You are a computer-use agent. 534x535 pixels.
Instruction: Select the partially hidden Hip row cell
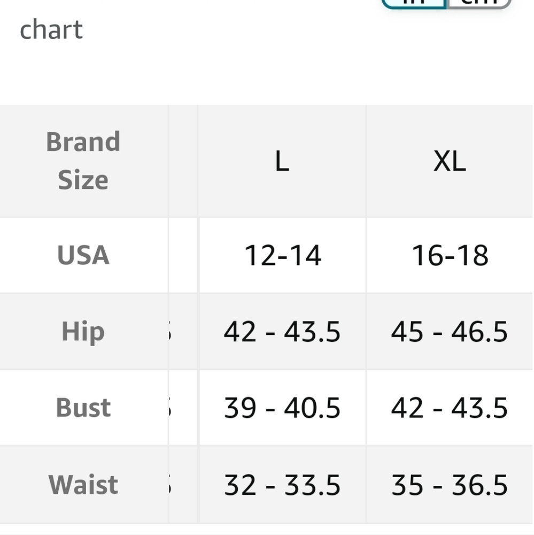183,331
